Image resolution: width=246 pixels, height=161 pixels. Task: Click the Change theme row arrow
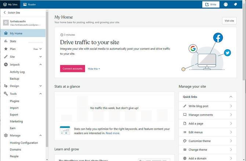[x=231, y=150]
